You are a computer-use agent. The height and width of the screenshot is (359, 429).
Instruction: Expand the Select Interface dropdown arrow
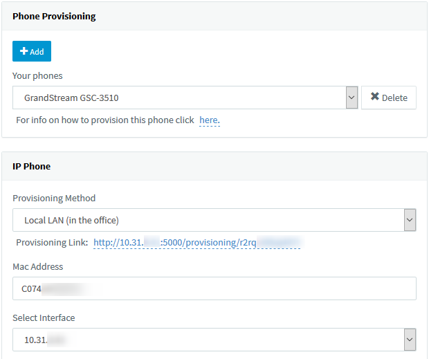click(410, 340)
